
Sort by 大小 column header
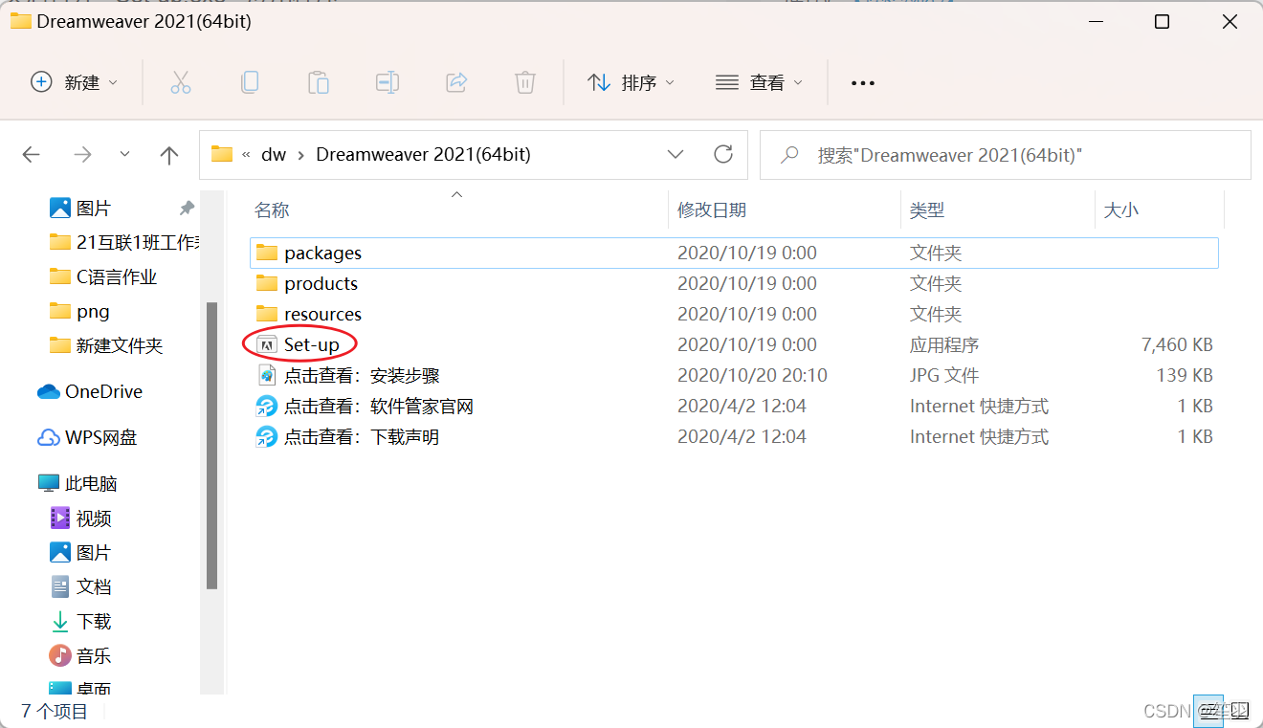click(1120, 210)
